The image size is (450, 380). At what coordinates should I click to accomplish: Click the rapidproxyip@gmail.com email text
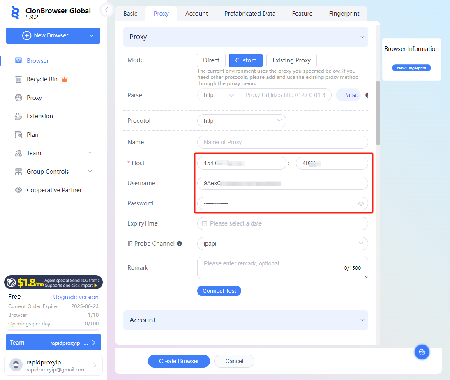pyautogui.click(x=56, y=370)
